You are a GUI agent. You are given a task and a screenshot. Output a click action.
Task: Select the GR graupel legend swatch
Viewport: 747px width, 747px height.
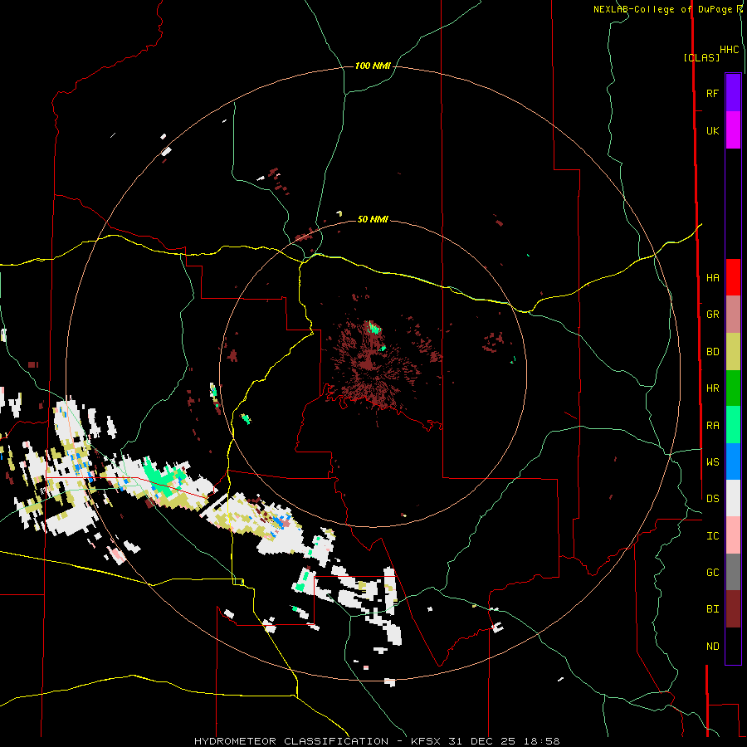[x=733, y=315]
